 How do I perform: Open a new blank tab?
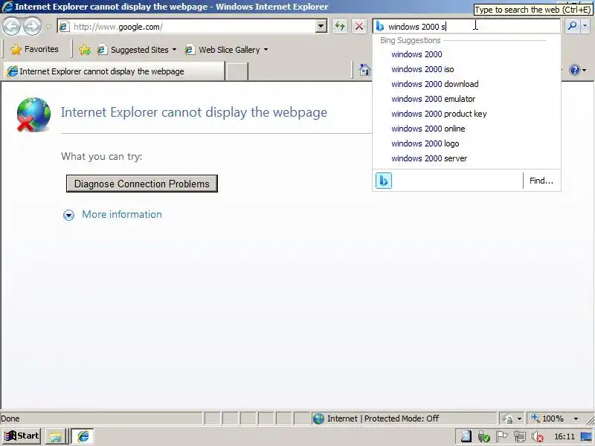[x=237, y=71]
